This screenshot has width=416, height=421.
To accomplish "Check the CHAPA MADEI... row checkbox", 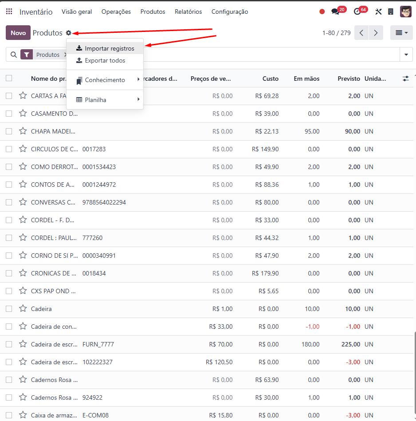I will pyautogui.click(x=9, y=131).
